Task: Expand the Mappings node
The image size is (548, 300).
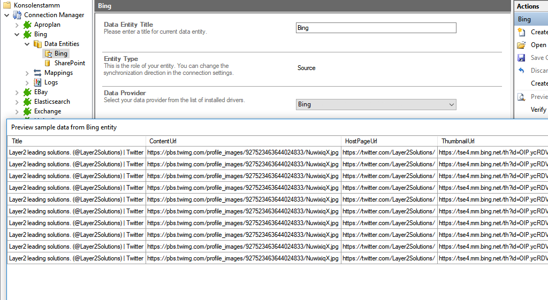Action: pyautogui.click(x=27, y=73)
